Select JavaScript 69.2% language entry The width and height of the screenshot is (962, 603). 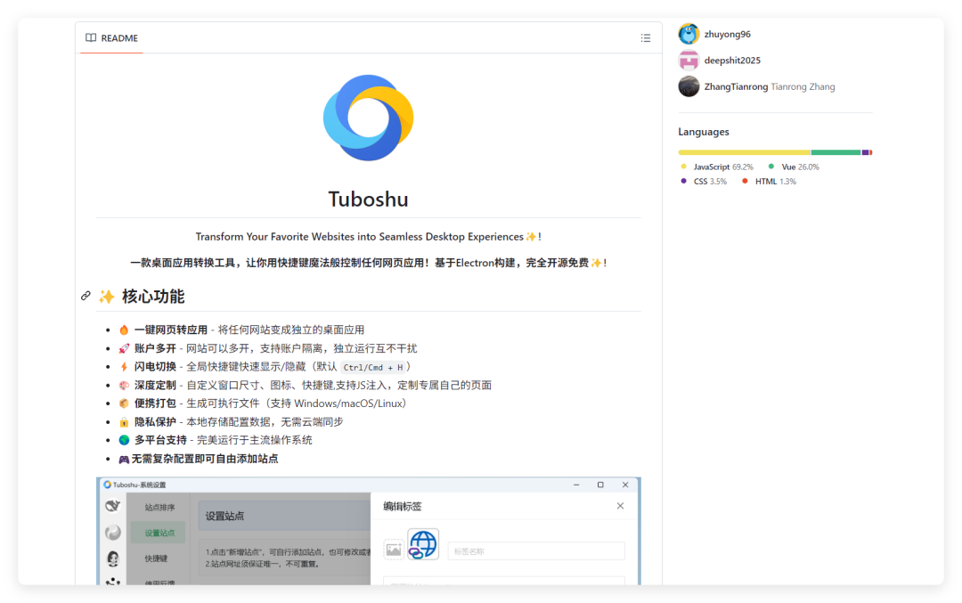[717, 167]
